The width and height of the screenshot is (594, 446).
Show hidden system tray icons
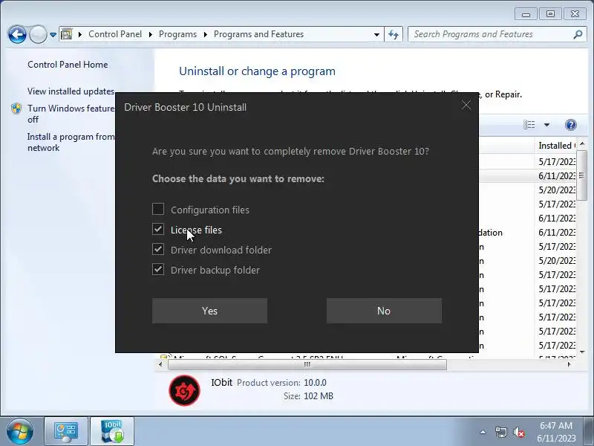(483, 432)
